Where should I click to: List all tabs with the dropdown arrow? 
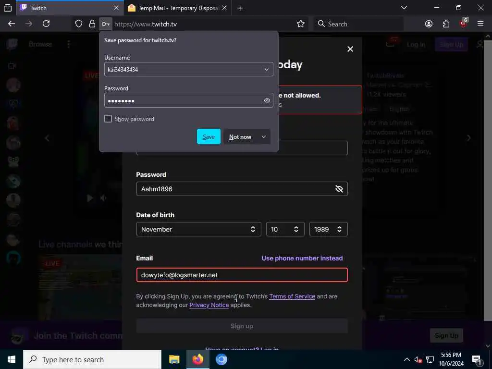coord(404,8)
